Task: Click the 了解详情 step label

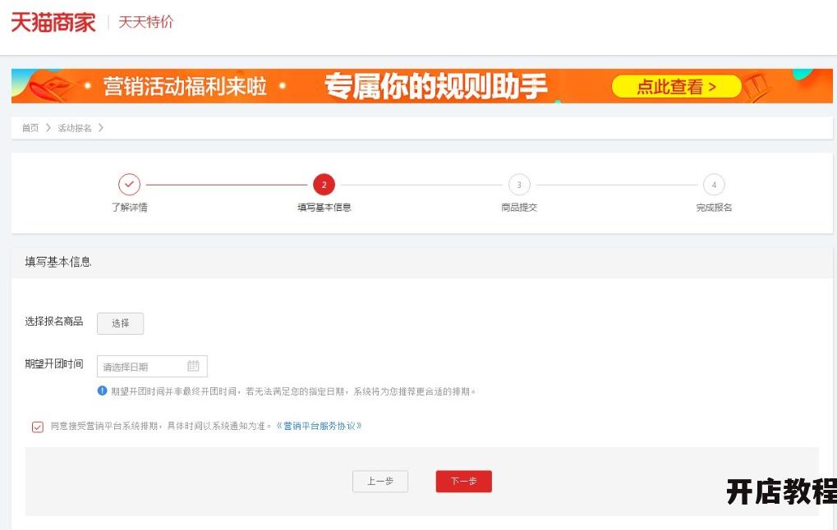Action: click(129, 208)
